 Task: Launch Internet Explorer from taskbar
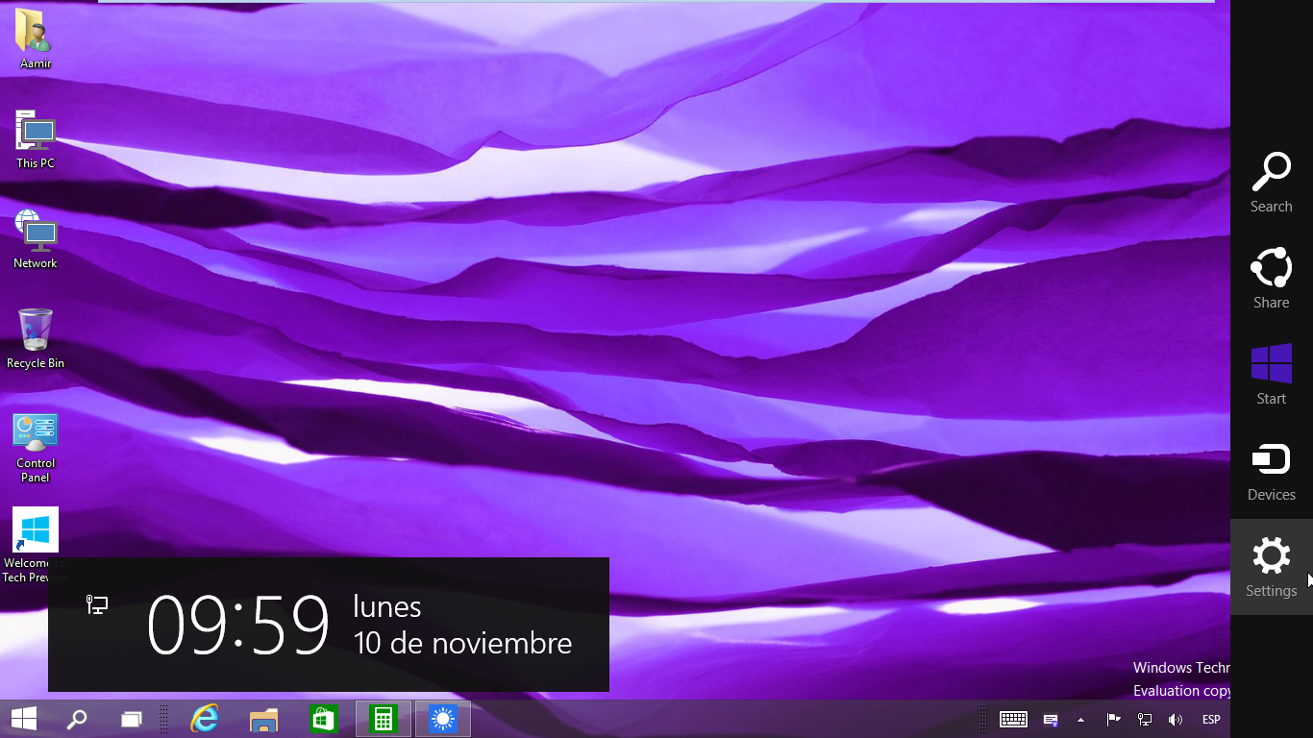pos(205,719)
